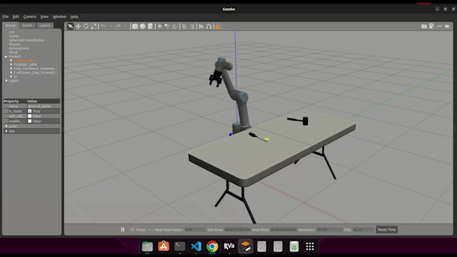Screen dimensions: 457x257
Task: Click the paste icon in toolbar
Action: point(192,26)
